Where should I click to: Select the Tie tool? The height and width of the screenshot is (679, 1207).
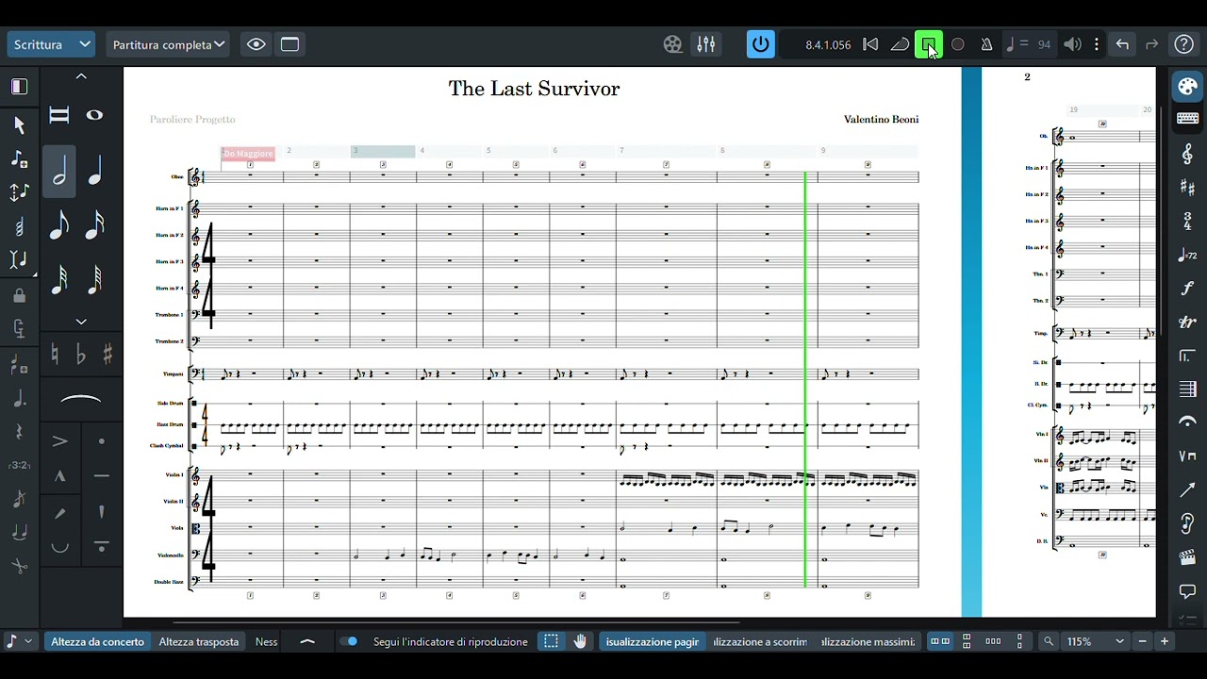pyautogui.click(x=19, y=533)
